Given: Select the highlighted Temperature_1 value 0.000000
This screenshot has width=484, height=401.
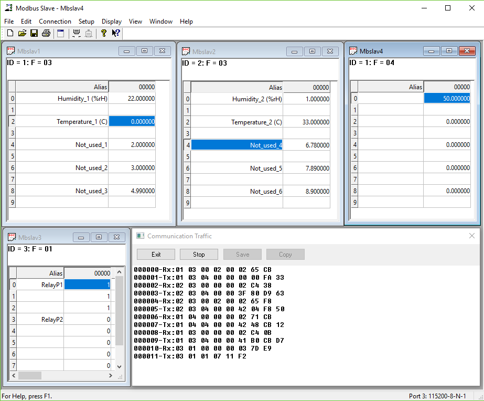Looking at the screenshot, I should [x=132, y=122].
